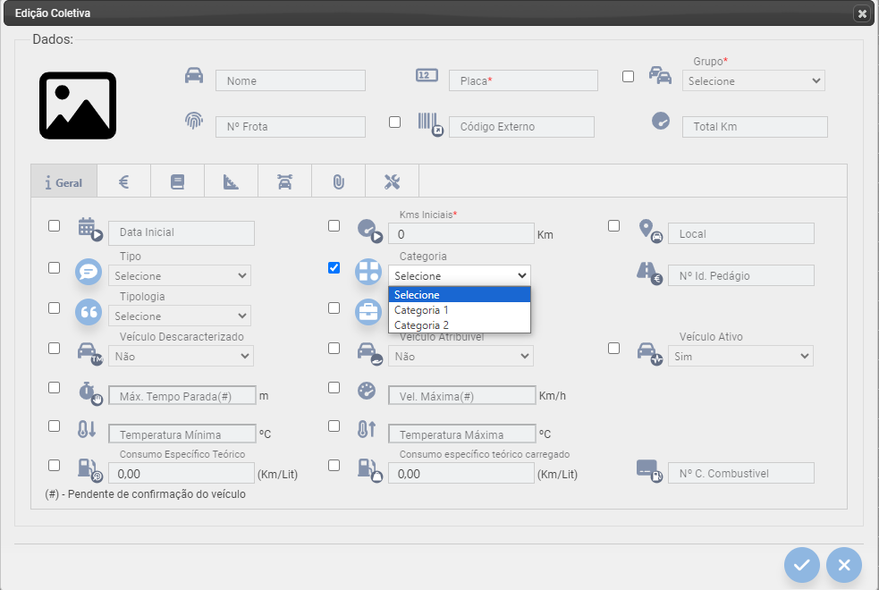879x590 pixels.
Task: Check the Tipo checkbox
Action: [x=54, y=267]
